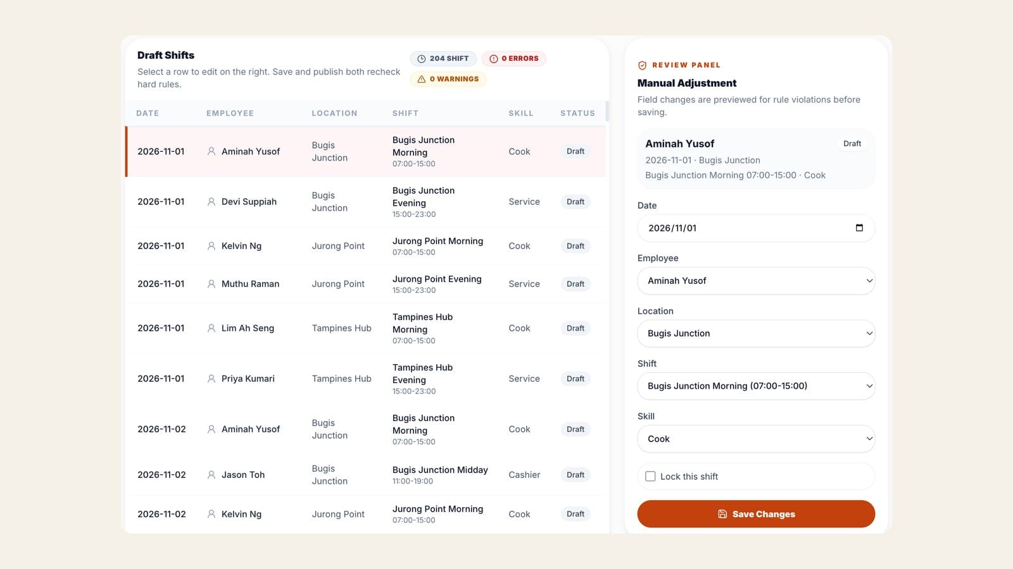The image size is (1013, 569).
Task: Click Jurong Point Evening shift cell
Action: coord(437,284)
